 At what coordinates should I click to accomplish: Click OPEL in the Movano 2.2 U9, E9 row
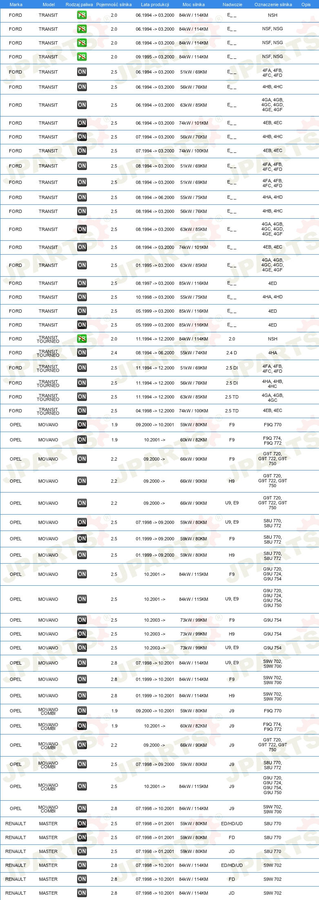[16, 503]
